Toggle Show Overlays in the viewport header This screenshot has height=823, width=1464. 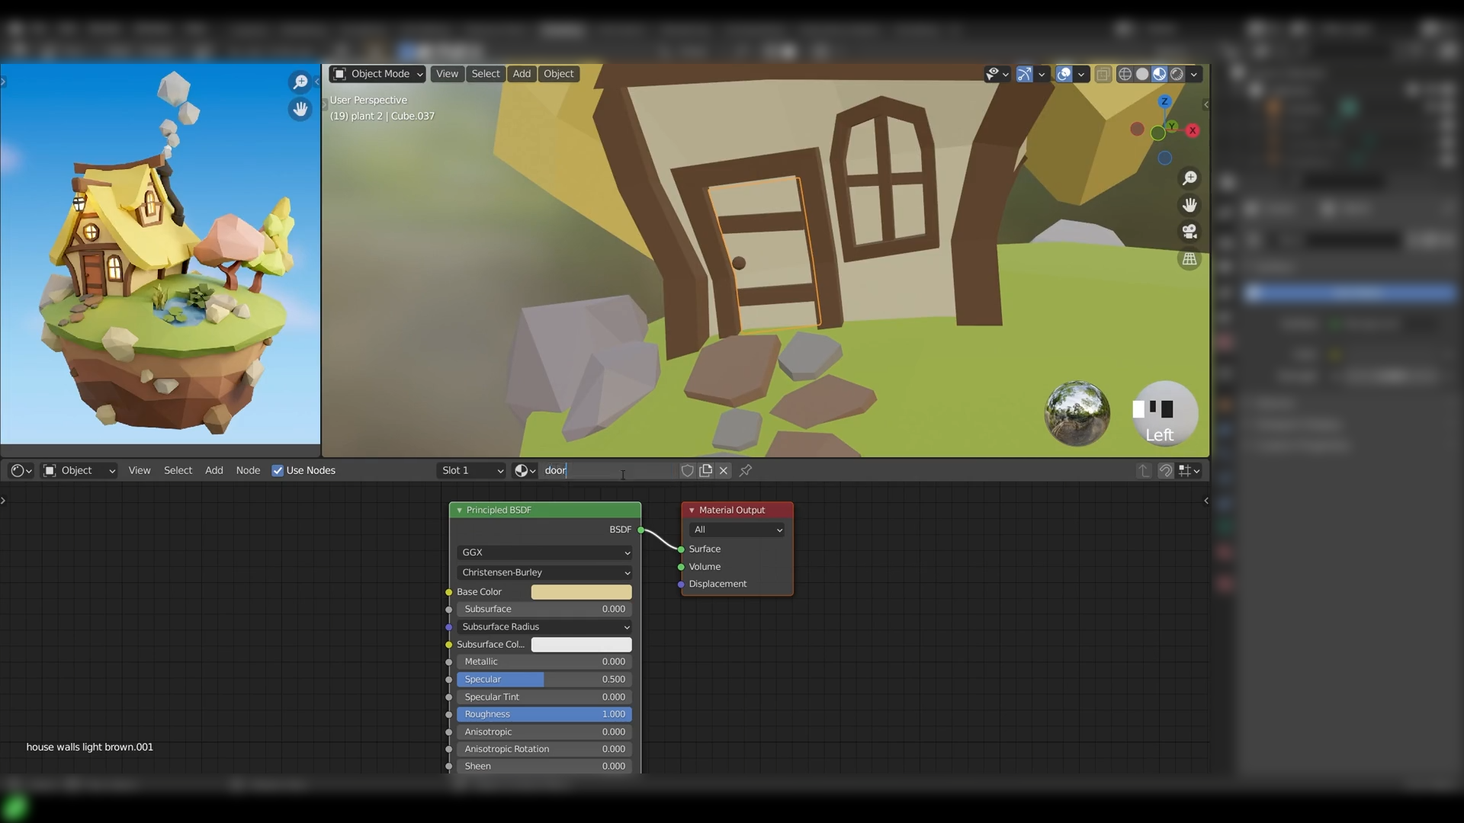[1063, 74]
